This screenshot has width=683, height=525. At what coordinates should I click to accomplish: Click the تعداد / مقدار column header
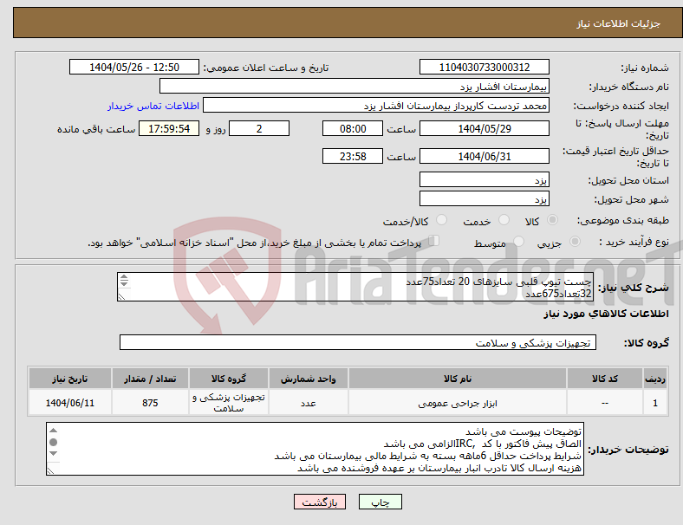(150, 379)
